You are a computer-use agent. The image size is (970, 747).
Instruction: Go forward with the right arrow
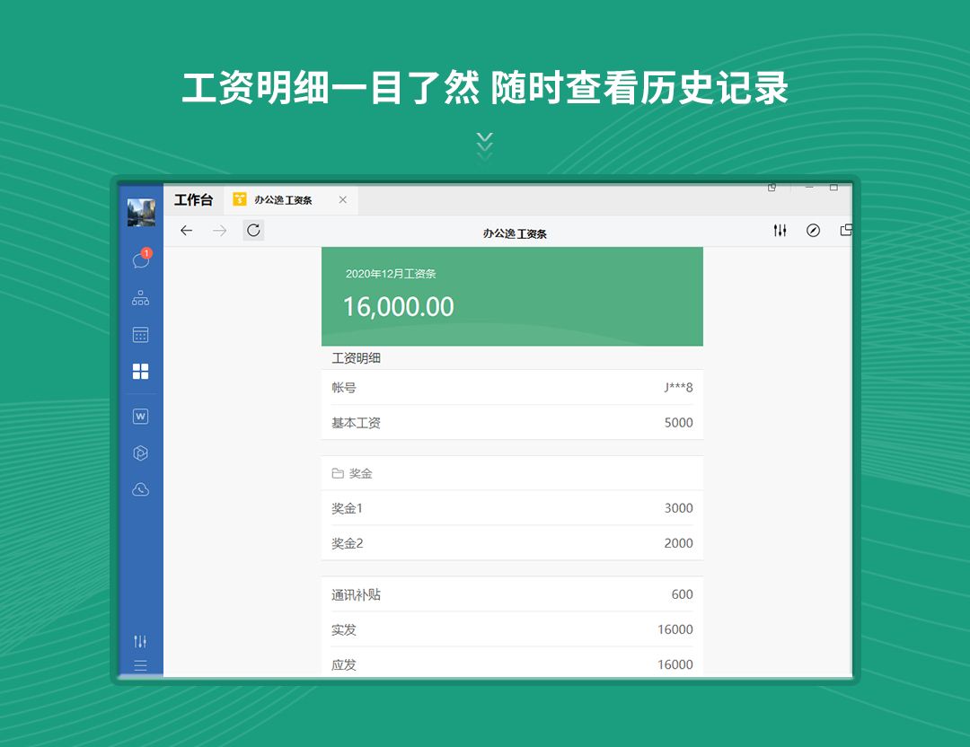click(220, 231)
